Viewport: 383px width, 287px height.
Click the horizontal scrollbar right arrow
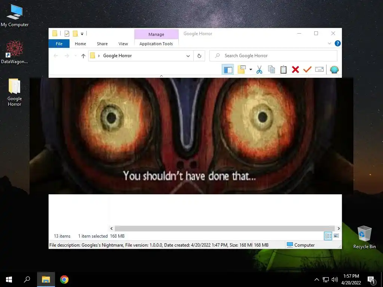click(x=338, y=228)
